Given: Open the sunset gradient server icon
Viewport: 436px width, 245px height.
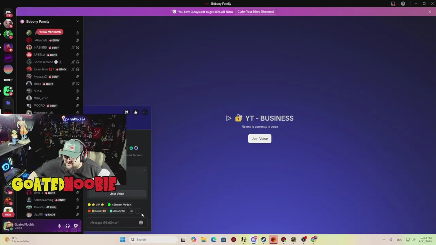Looking at the screenshot, I should (x=8, y=69).
